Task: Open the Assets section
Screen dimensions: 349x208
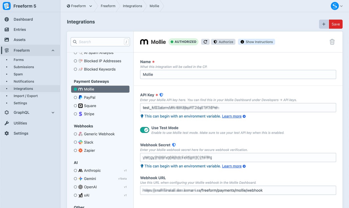Action: (19, 40)
